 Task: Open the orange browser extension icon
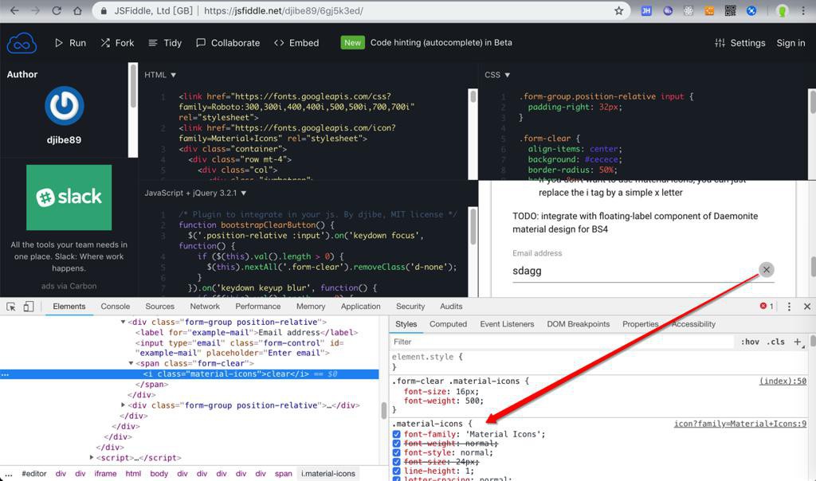(709, 10)
